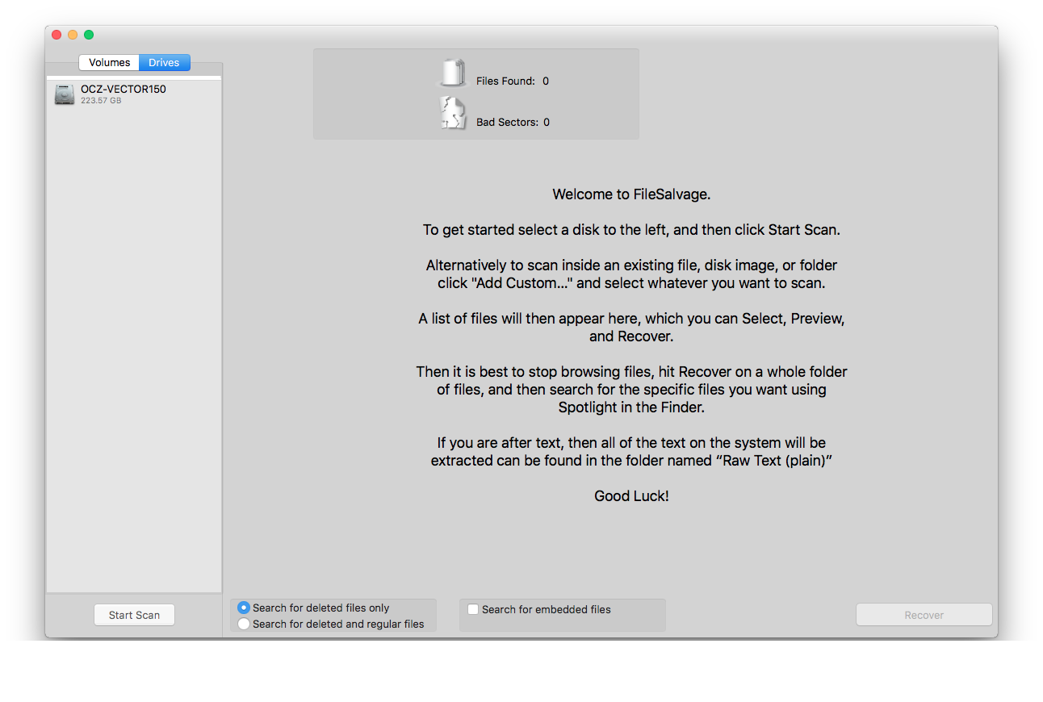This screenshot has height=702, width=1043.
Task: Click the "Welcome to FileSalvage." heading text
Action: [631, 194]
